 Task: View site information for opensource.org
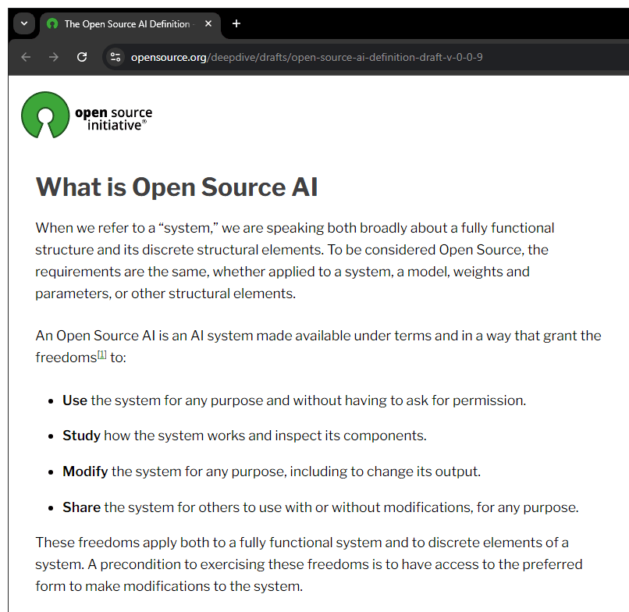click(x=115, y=57)
